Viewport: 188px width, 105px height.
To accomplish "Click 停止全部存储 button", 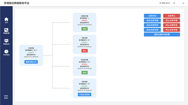I will (x=171, y=30).
